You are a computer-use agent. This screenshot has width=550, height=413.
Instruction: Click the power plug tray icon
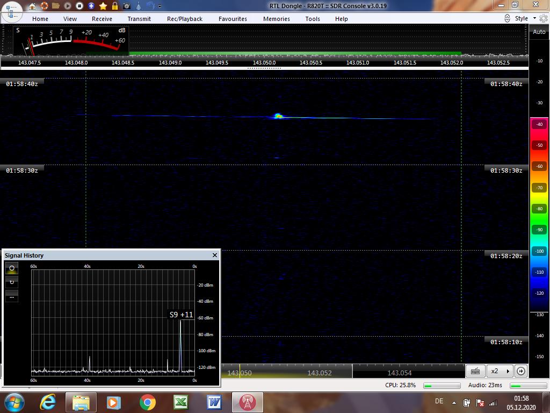coord(467,402)
